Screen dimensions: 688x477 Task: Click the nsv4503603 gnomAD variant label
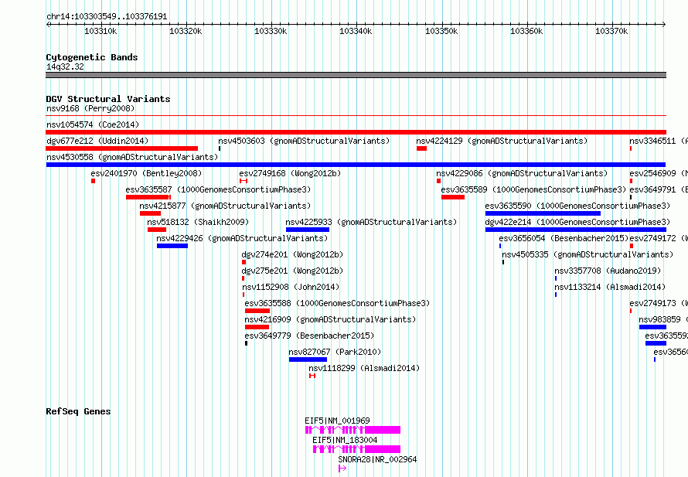[304, 141]
